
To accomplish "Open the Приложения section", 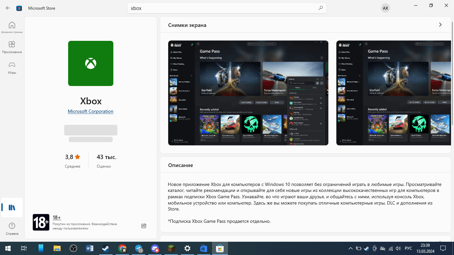I will point(12,47).
